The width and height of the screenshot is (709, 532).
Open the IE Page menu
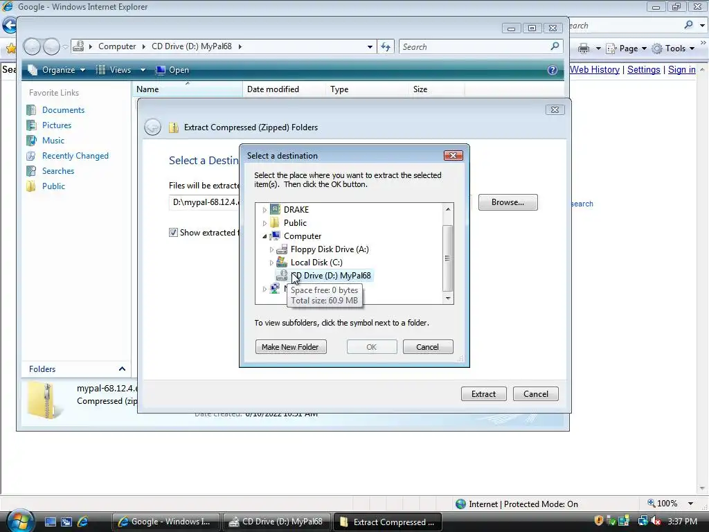(x=626, y=48)
